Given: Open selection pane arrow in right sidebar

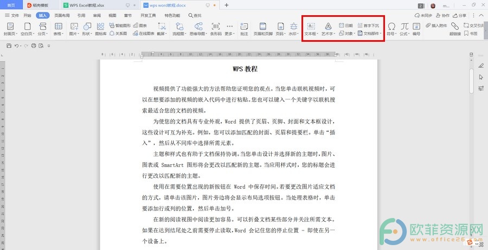Looking at the screenshot, I should (481, 77).
